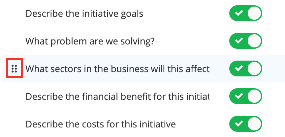Click checkmark icon on financial benefit toggle
Screen dimensions: 285x137
coord(238,96)
